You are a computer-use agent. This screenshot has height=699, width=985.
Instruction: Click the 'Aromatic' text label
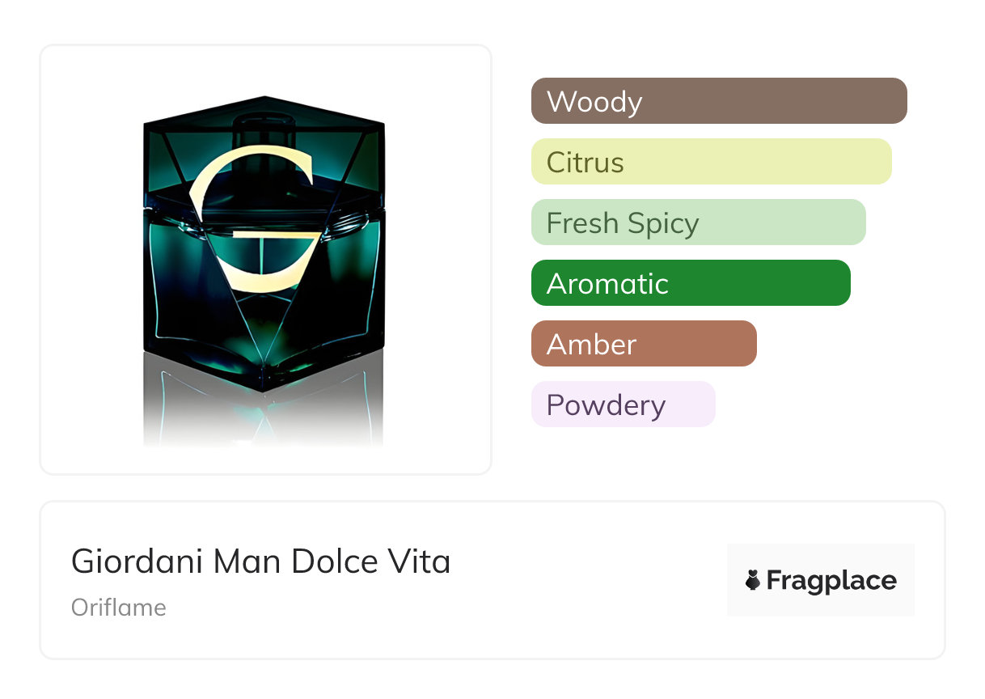[607, 284]
